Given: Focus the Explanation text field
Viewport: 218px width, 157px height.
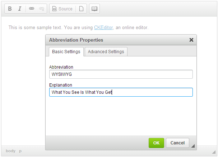Looking at the screenshot, I should click(121, 92).
